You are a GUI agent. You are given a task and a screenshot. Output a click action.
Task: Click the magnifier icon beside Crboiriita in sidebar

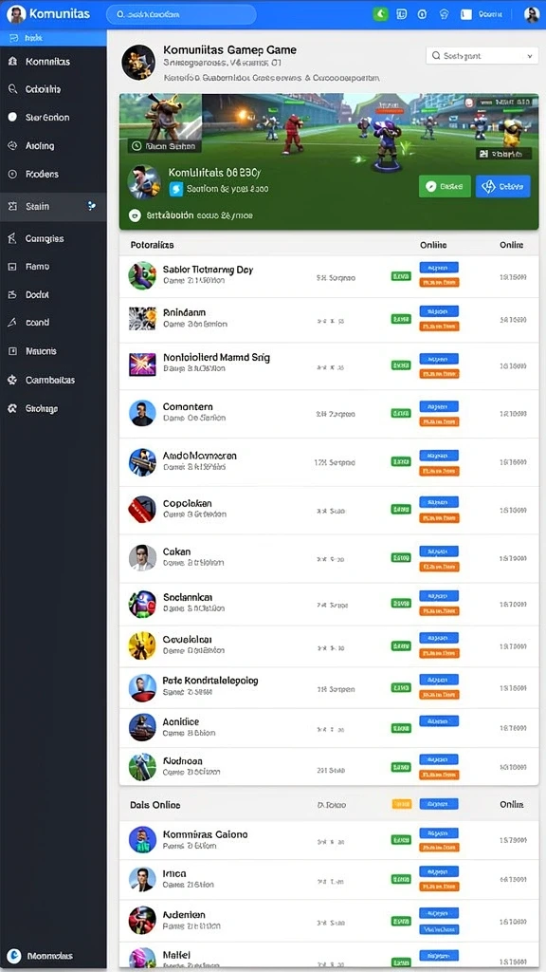[12, 89]
